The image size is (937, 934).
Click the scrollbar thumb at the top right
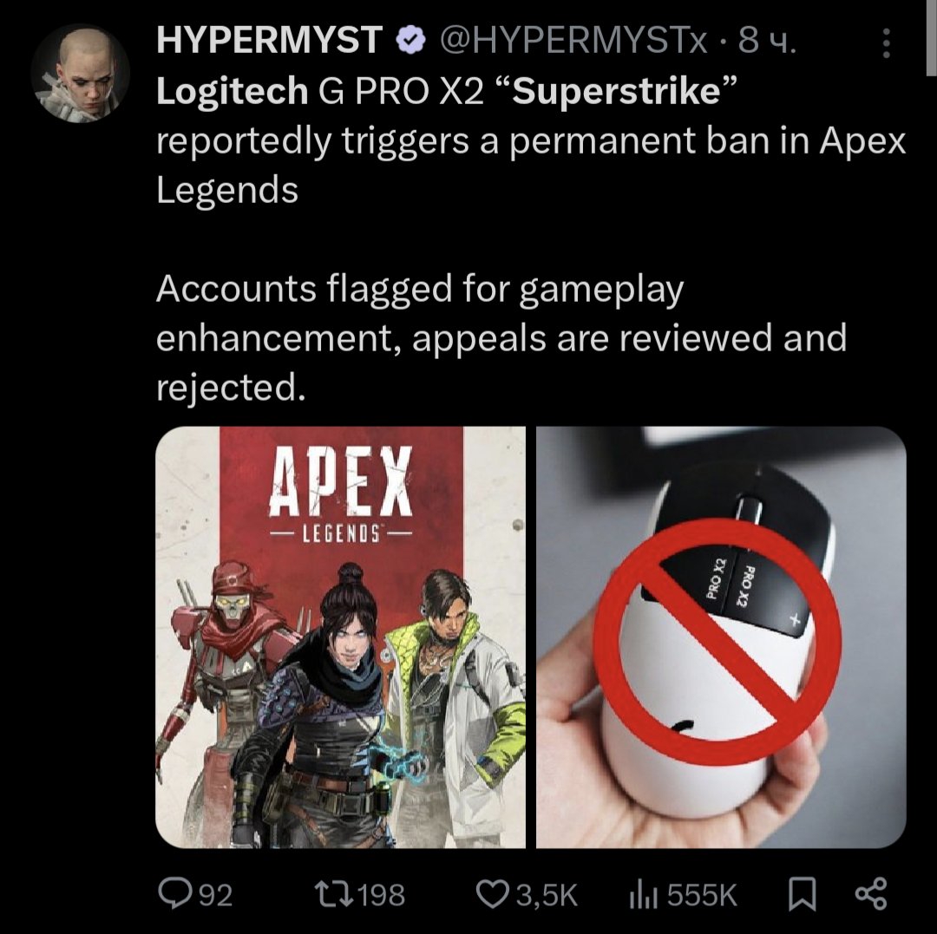[932, 37]
